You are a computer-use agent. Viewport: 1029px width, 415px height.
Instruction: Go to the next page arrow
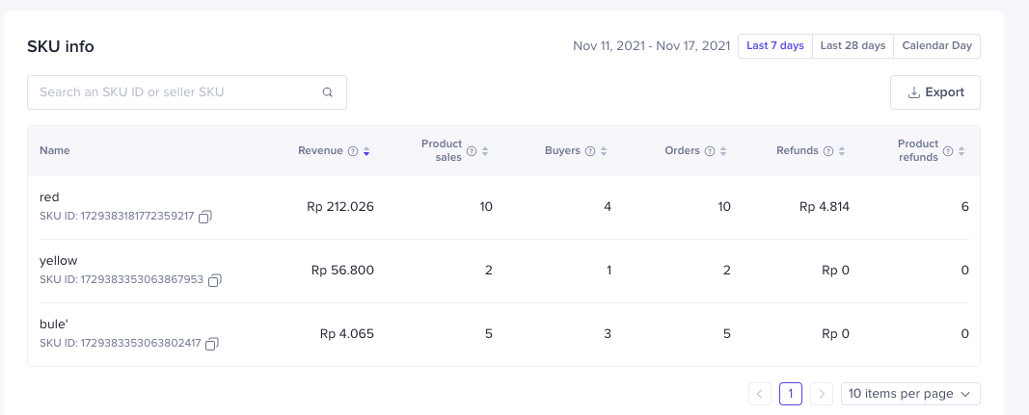coord(821,394)
